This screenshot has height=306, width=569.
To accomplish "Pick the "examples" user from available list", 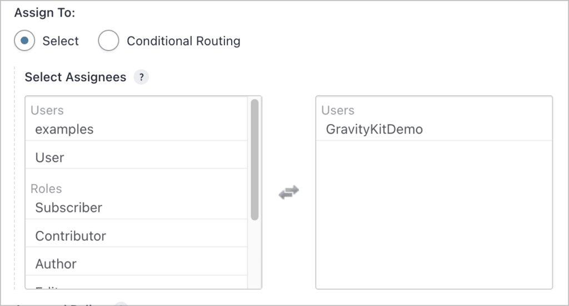I will coord(137,130).
